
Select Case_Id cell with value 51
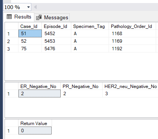30,34
